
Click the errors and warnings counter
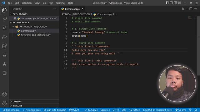pos(74,110)
